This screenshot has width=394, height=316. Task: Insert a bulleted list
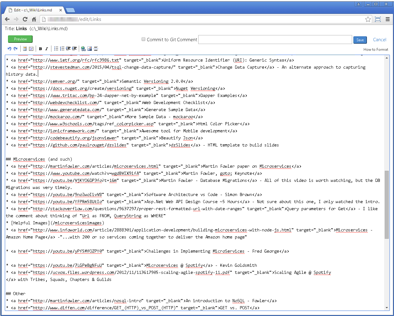(x=56, y=49)
